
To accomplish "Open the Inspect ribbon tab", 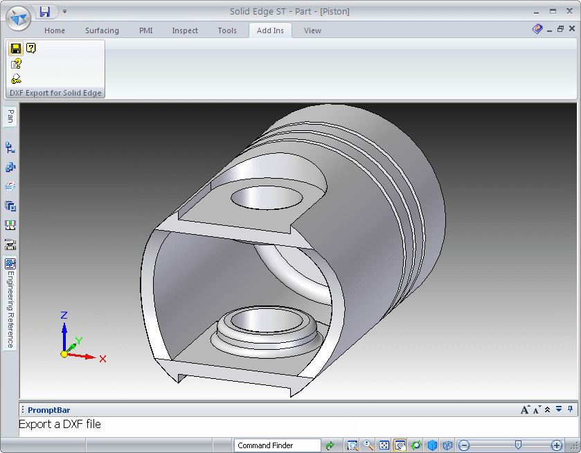I will coord(185,30).
